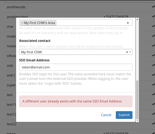
Task: Remove the My First CHW's Area tag
Action: 23,23
